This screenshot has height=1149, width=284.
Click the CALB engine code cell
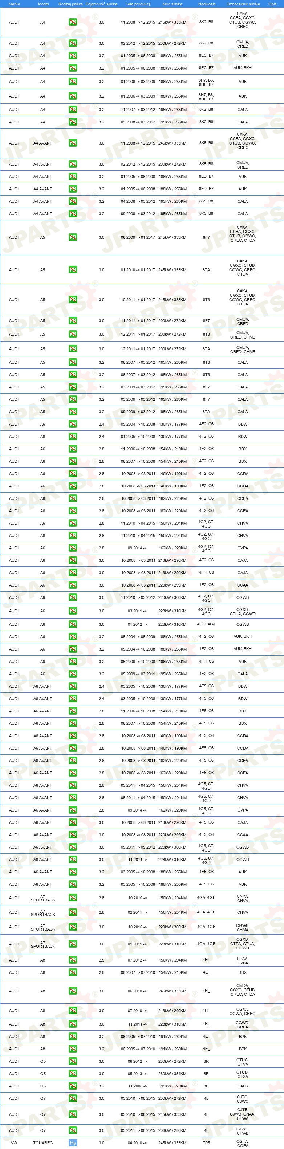(243, 1086)
